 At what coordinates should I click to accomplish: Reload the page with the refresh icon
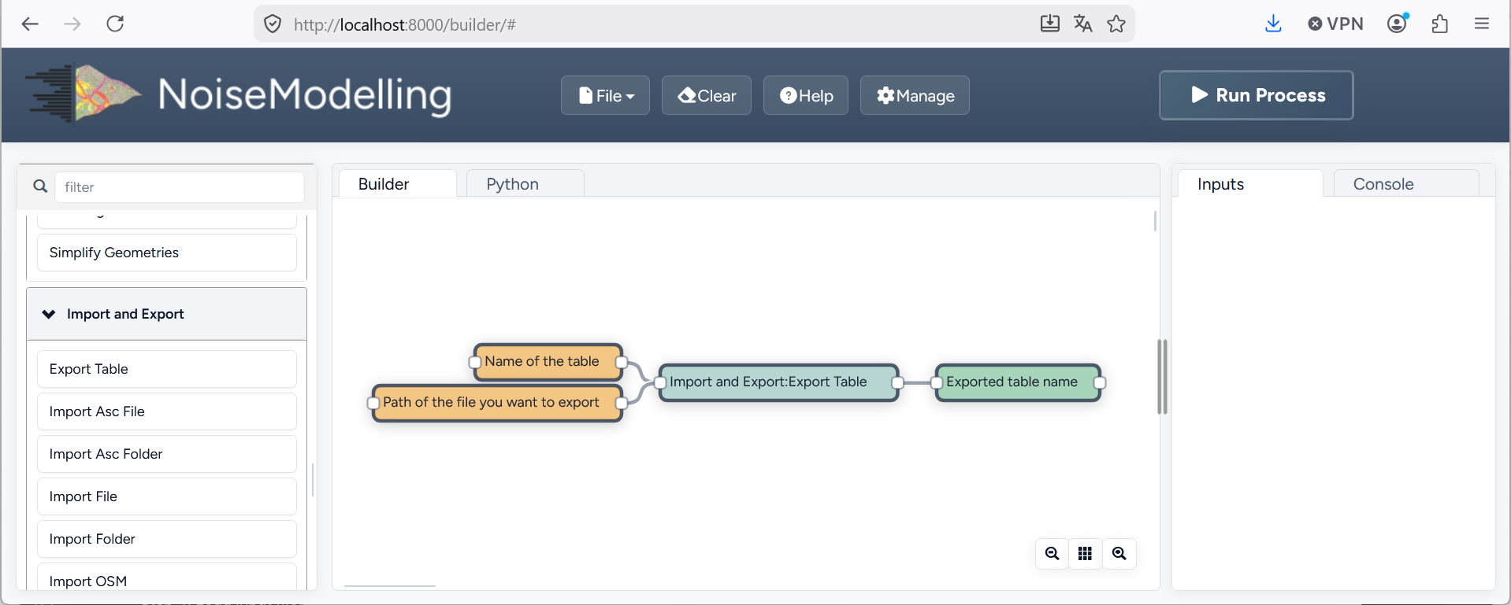(115, 24)
